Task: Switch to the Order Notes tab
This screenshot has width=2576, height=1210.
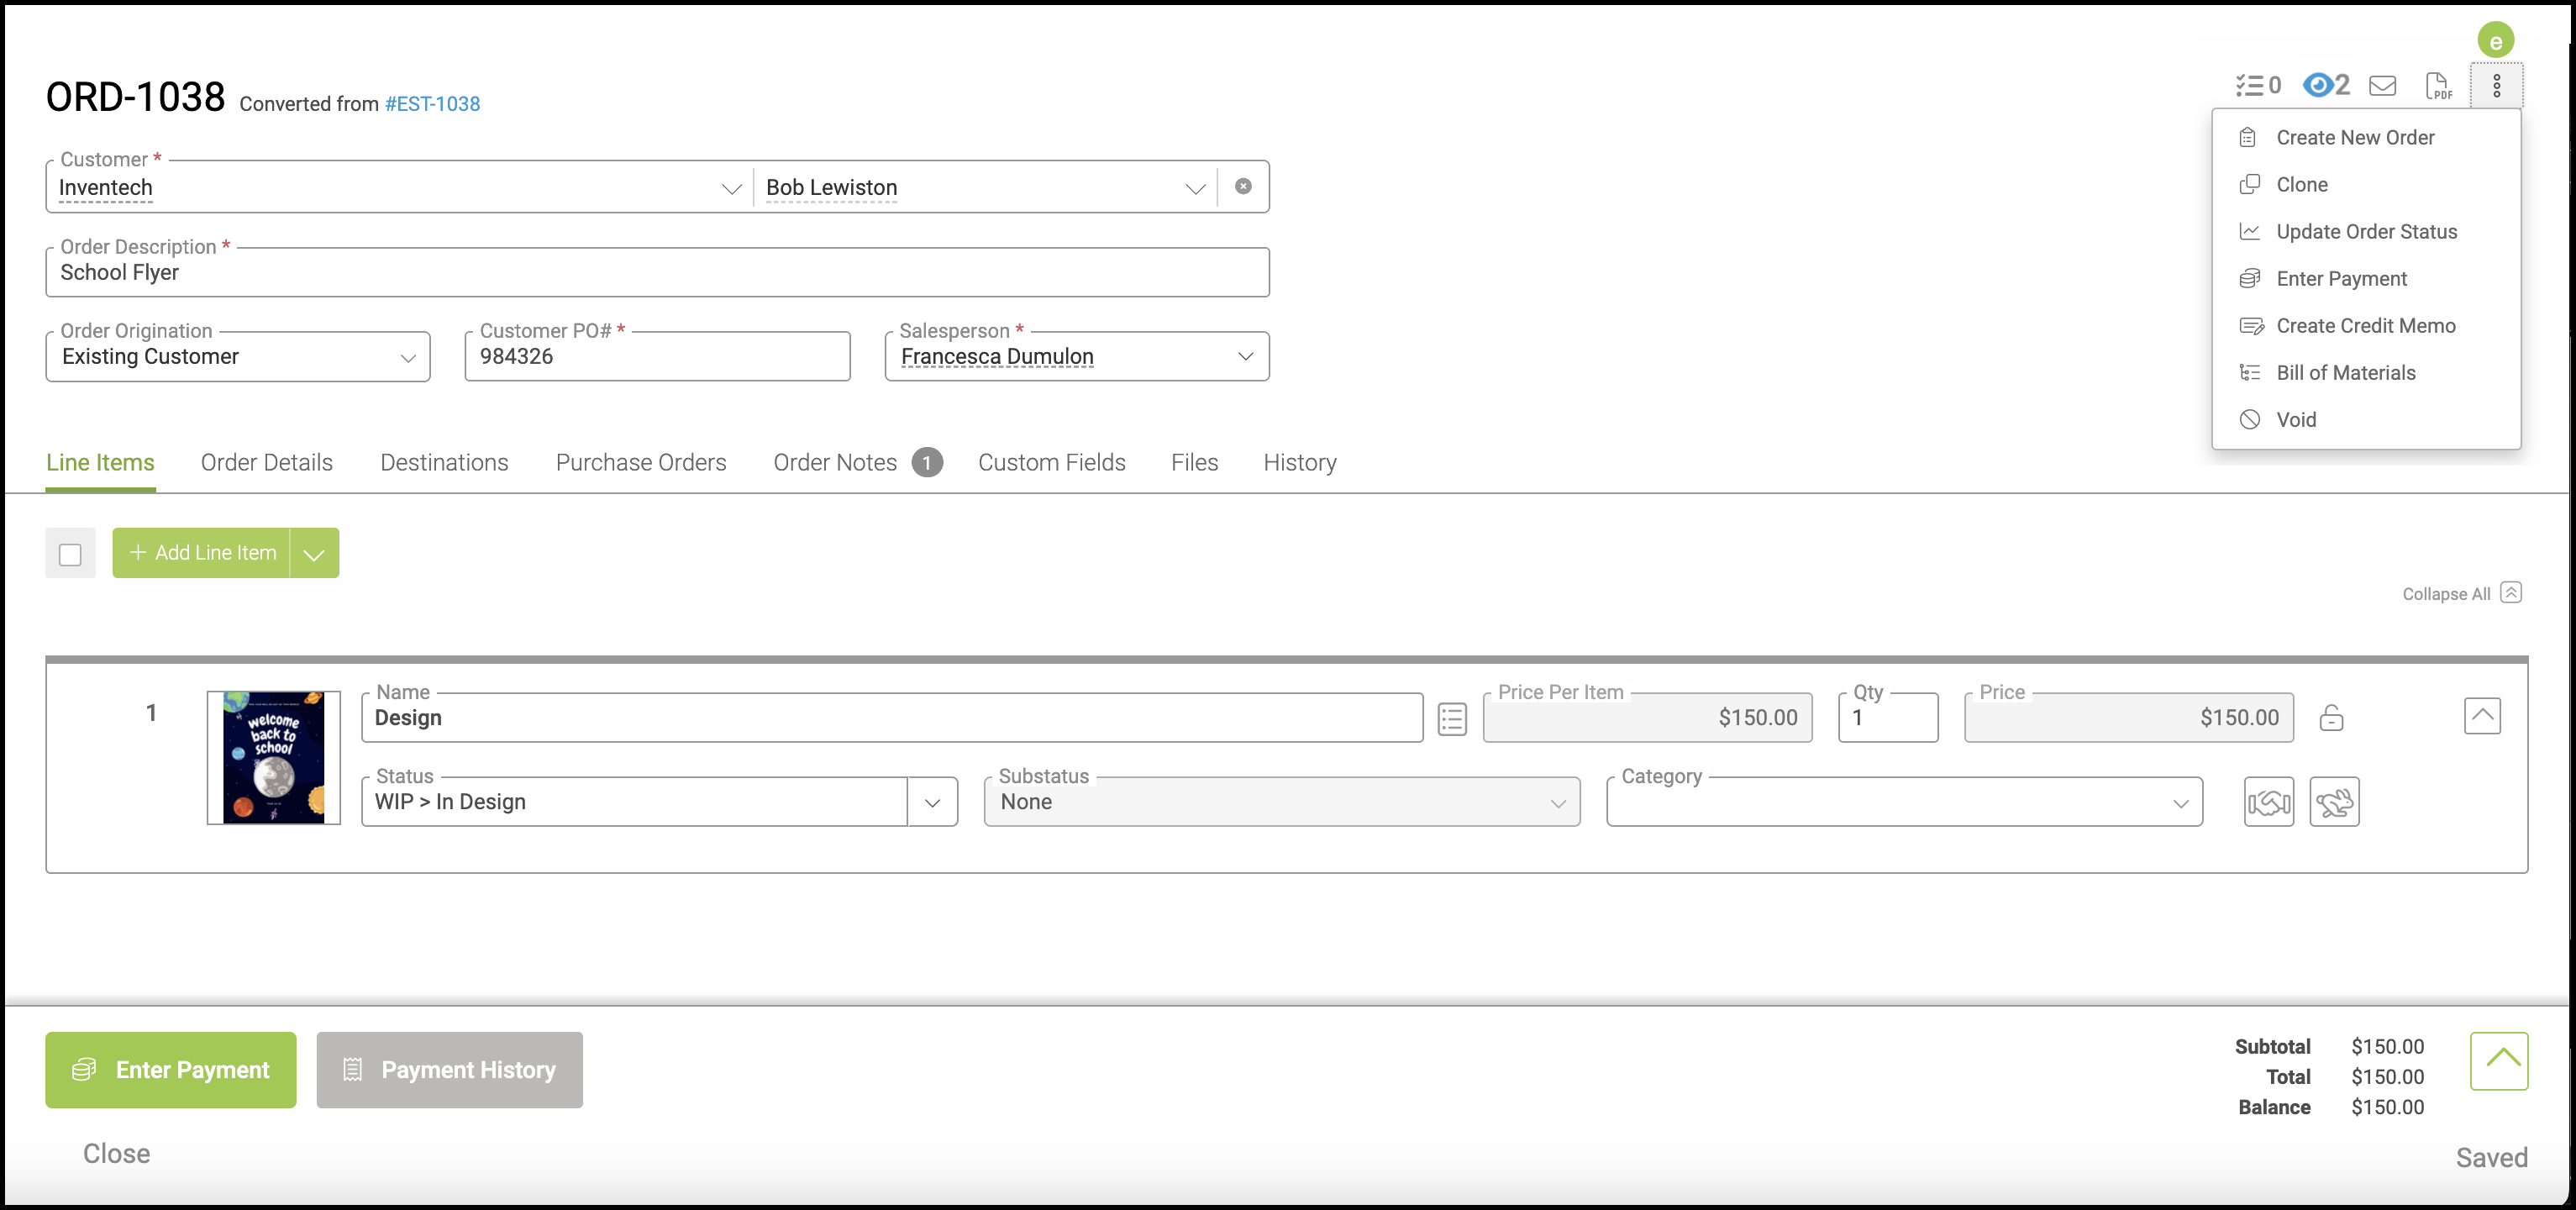Action: point(835,463)
